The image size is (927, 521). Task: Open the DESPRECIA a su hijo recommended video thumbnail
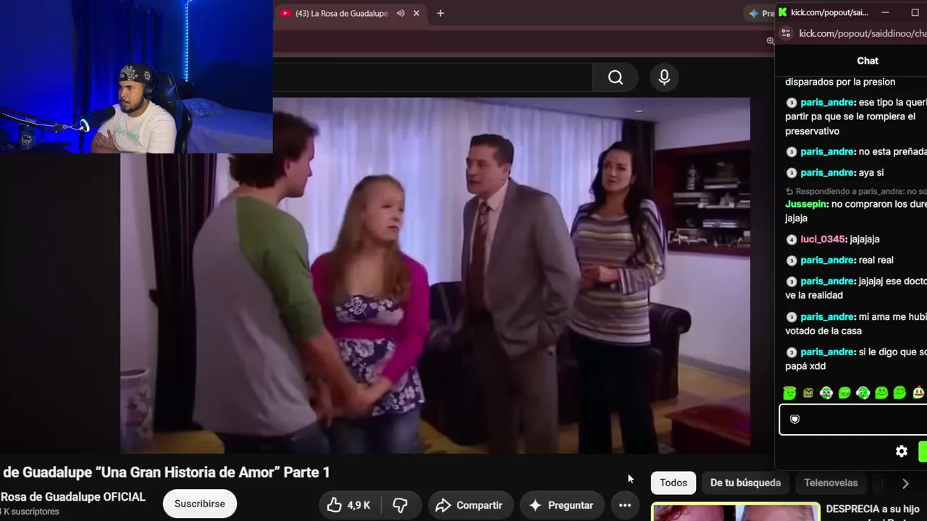[735, 512]
